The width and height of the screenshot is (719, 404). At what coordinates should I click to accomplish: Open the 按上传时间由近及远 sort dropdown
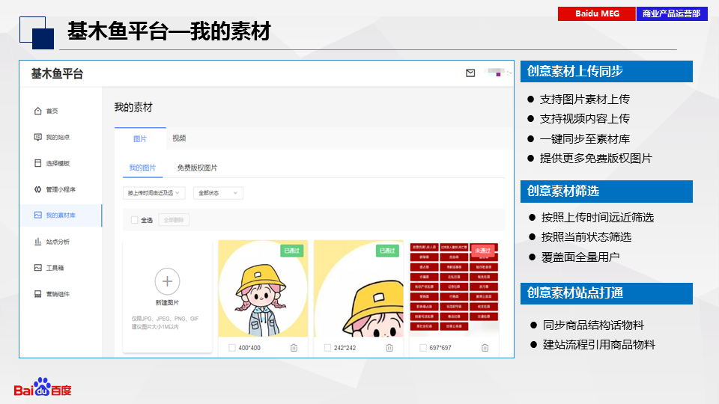tap(154, 193)
